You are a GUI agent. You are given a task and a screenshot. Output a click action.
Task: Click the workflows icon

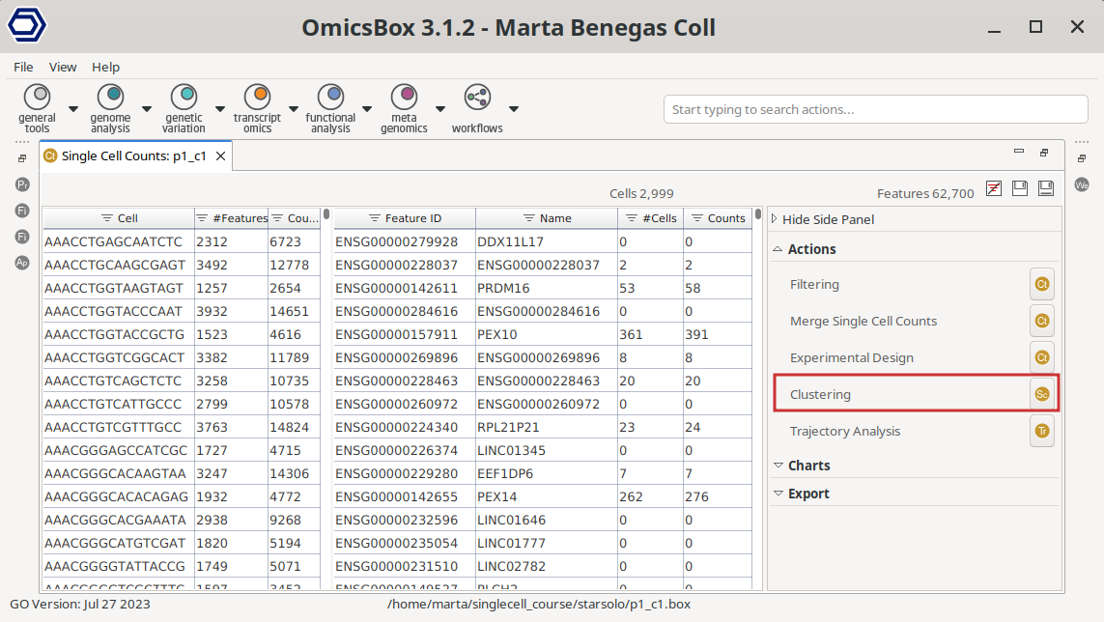(x=477, y=97)
